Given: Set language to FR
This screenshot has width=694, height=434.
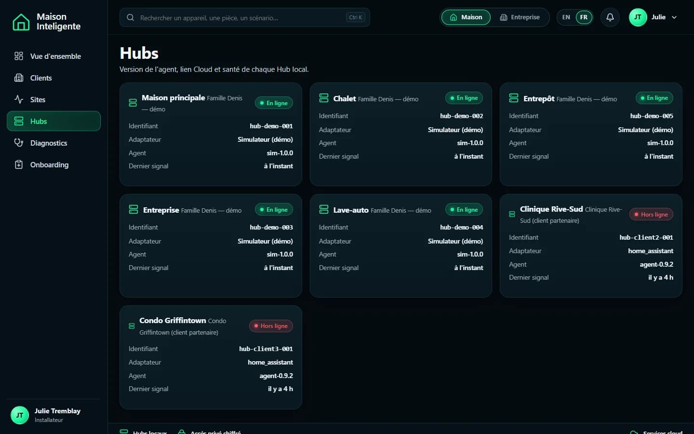Looking at the screenshot, I should tap(584, 17).
